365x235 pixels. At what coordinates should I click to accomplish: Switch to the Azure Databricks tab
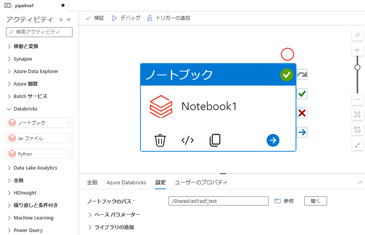[126, 182]
